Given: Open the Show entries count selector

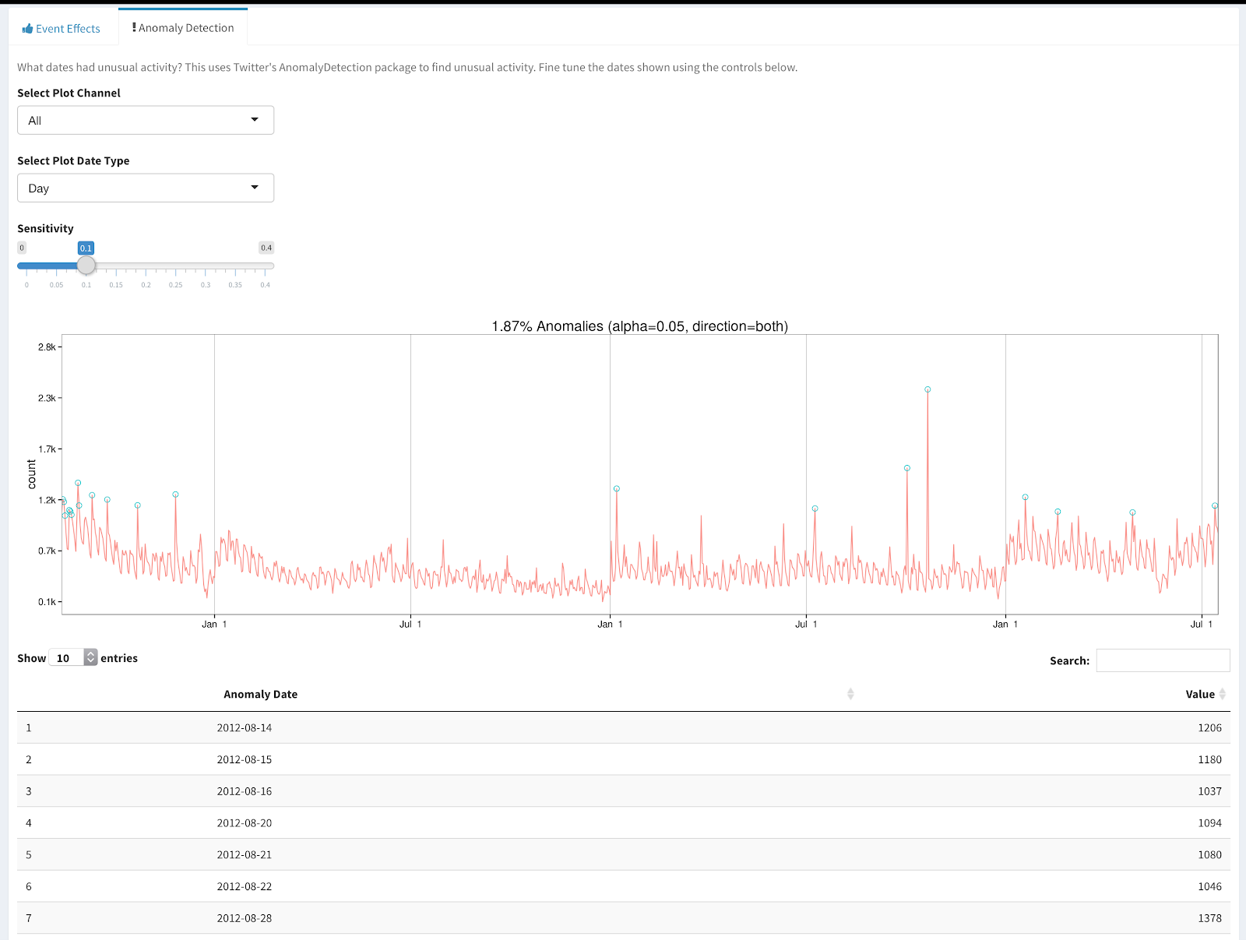Looking at the screenshot, I should point(73,658).
